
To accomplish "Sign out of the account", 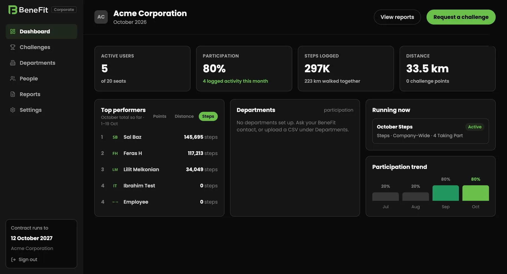I will [24, 260].
